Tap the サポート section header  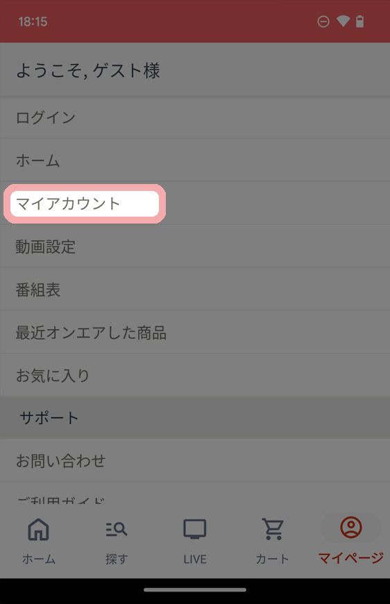[x=195, y=417]
